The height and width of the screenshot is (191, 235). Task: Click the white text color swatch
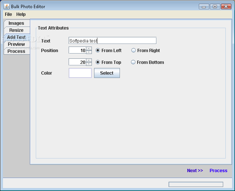(80, 73)
